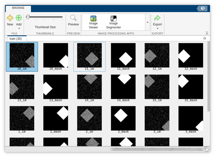Click the status bar window icon
The image size is (215, 157).
click(x=206, y=149)
